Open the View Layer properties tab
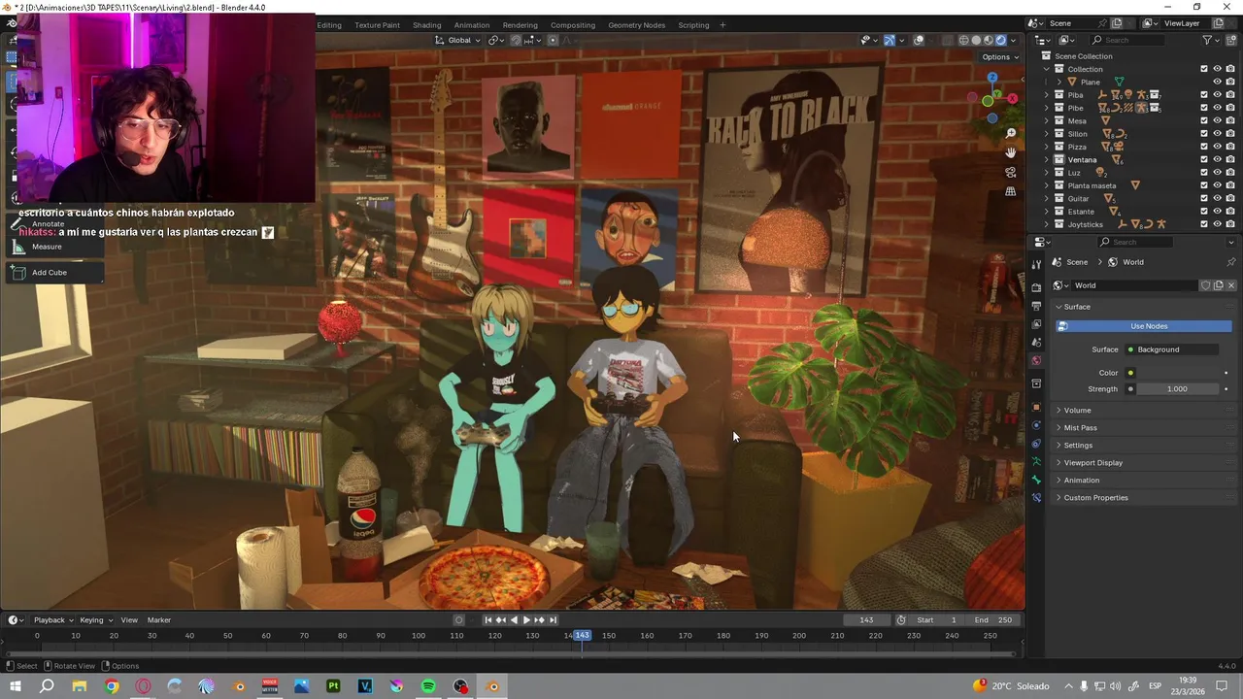The image size is (1243, 699). point(1036,324)
